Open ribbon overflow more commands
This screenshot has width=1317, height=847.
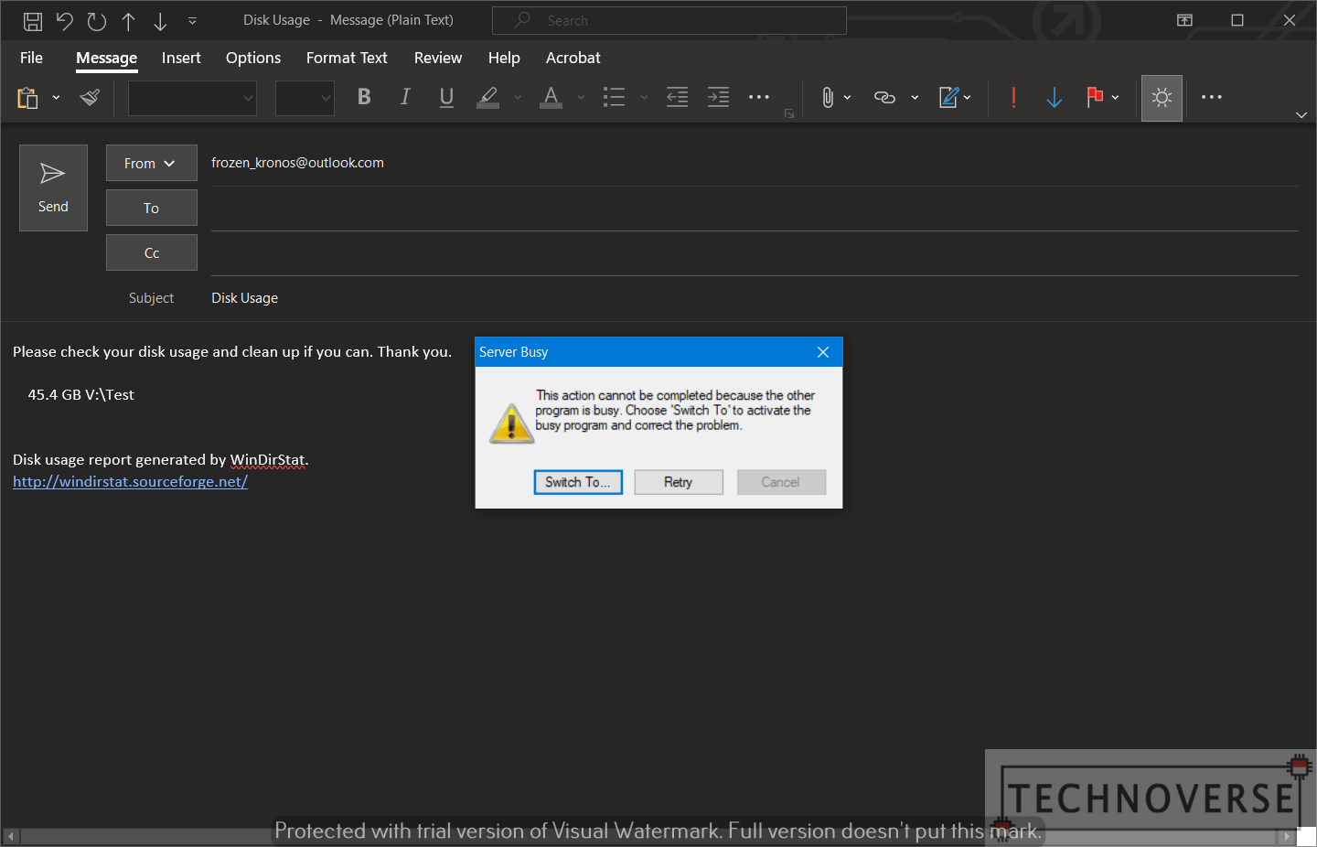(1212, 97)
